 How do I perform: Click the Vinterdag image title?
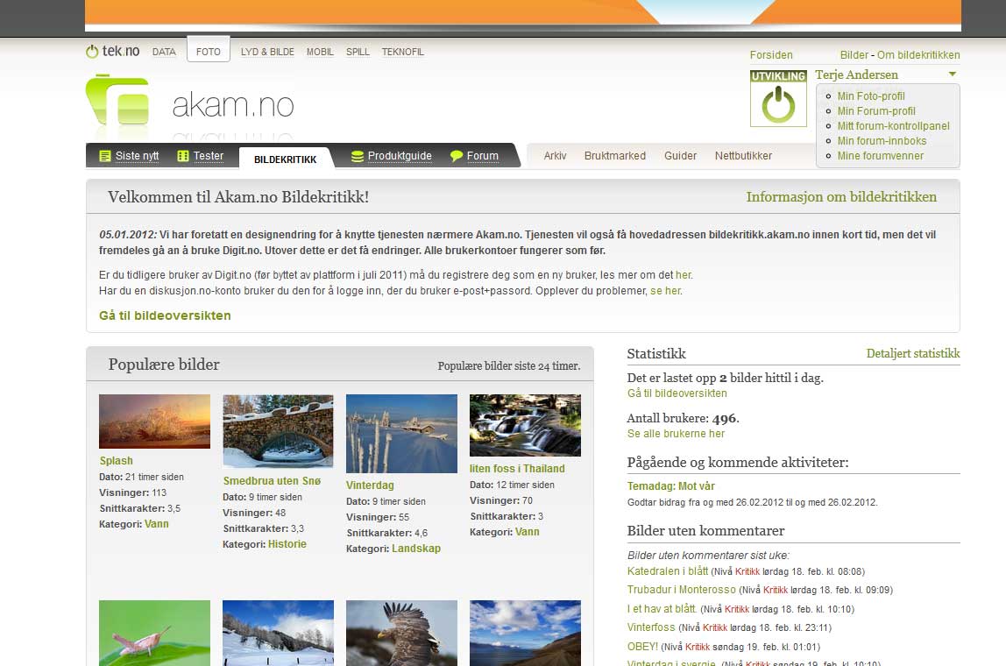tap(370, 485)
